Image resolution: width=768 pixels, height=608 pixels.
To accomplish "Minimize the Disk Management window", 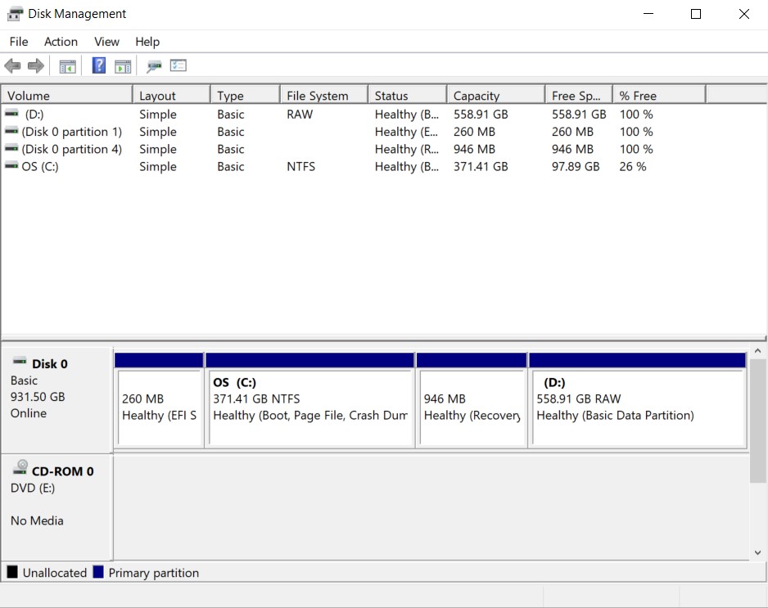I will point(648,14).
